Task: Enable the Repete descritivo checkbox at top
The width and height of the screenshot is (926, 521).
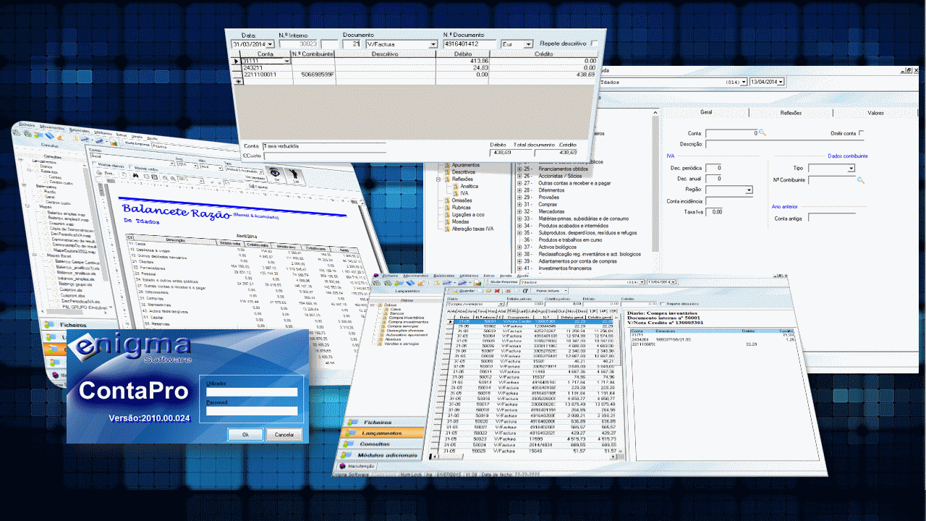Action: click(595, 43)
